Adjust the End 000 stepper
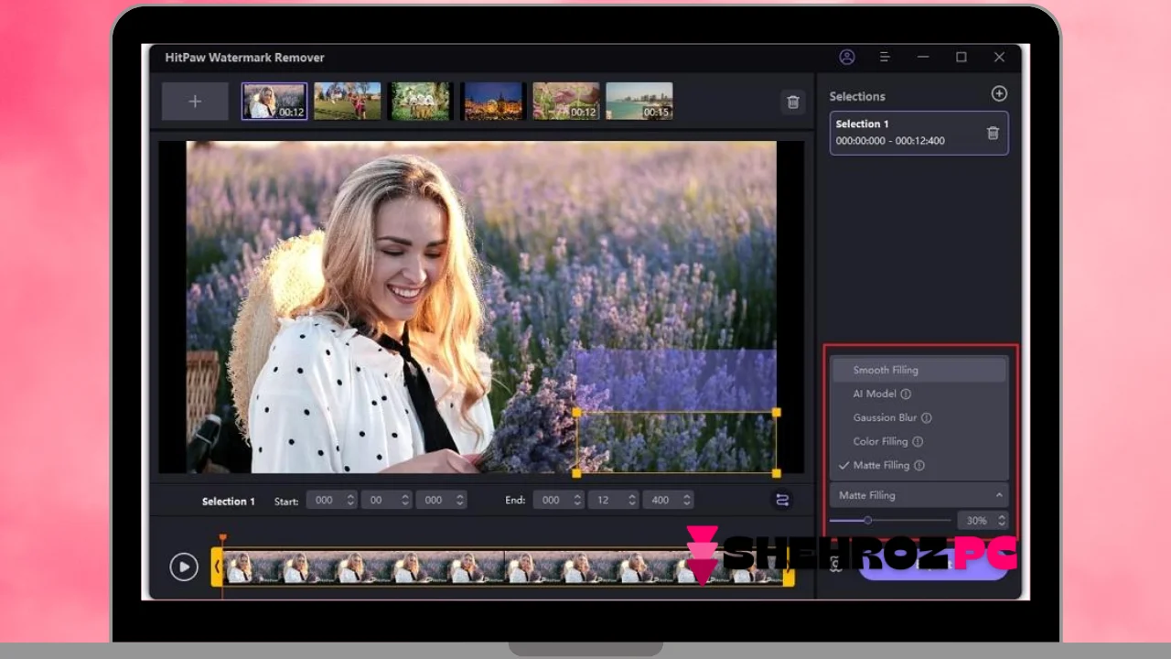This screenshot has width=1171, height=659. pyautogui.click(x=577, y=500)
